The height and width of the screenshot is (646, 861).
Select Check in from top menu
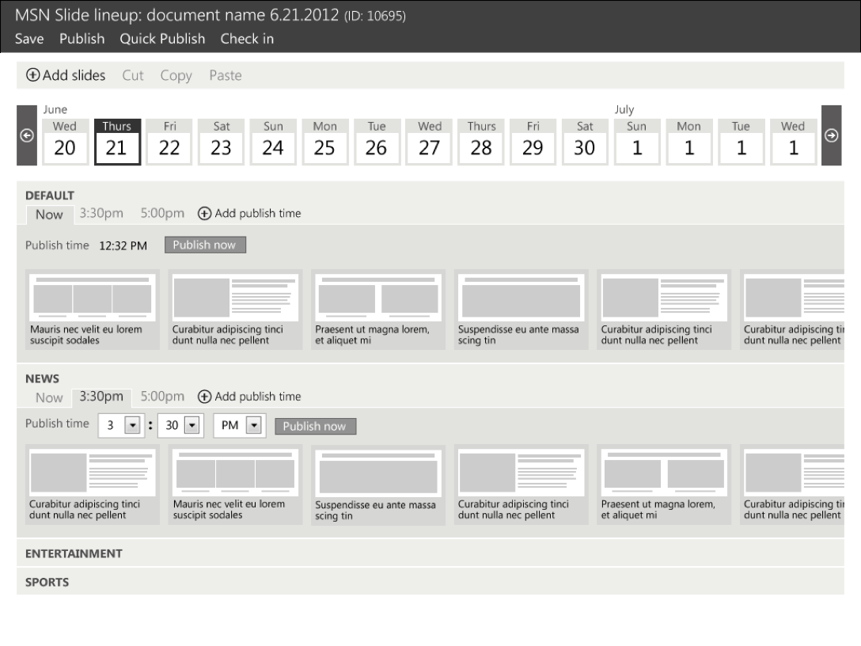point(247,39)
